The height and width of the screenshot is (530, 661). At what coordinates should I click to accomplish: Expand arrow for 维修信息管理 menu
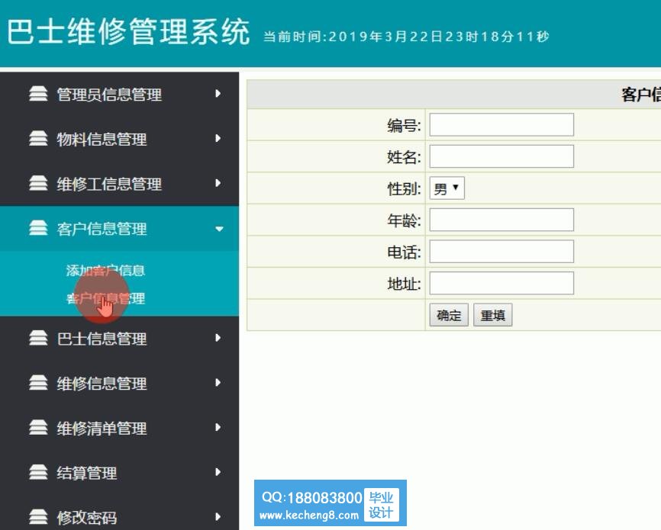point(218,383)
